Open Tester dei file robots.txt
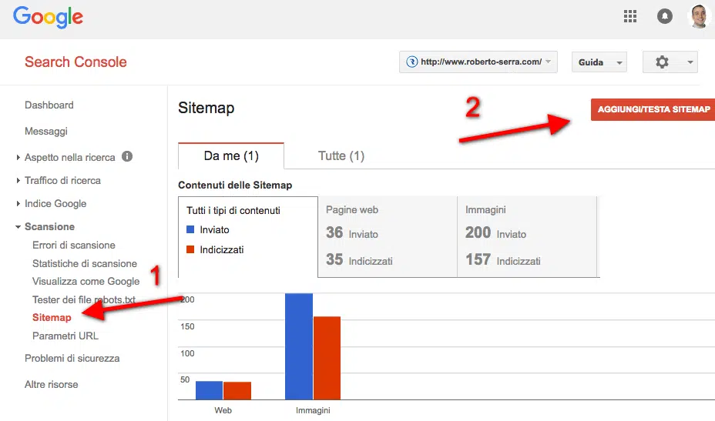Viewport: 715px width, 421px height. click(84, 300)
